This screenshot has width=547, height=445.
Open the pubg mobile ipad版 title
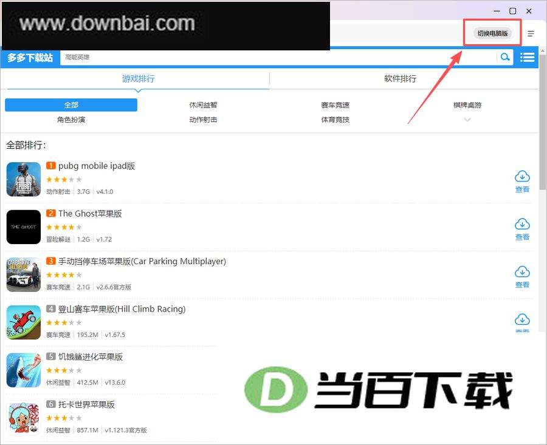(x=97, y=166)
